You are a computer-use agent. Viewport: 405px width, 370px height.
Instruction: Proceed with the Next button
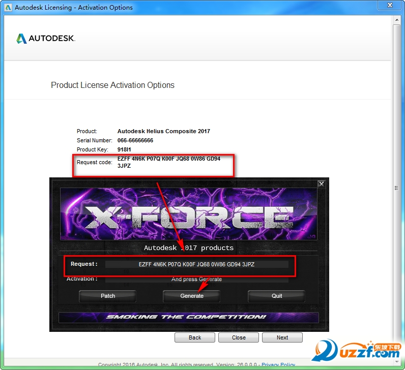tap(282, 337)
